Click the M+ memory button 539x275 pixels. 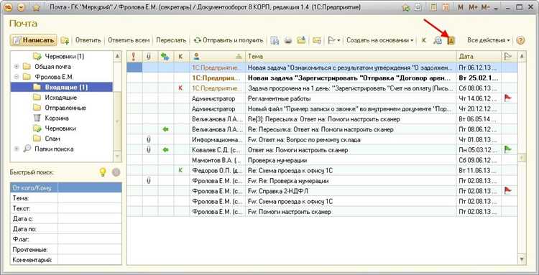(473, 7)
